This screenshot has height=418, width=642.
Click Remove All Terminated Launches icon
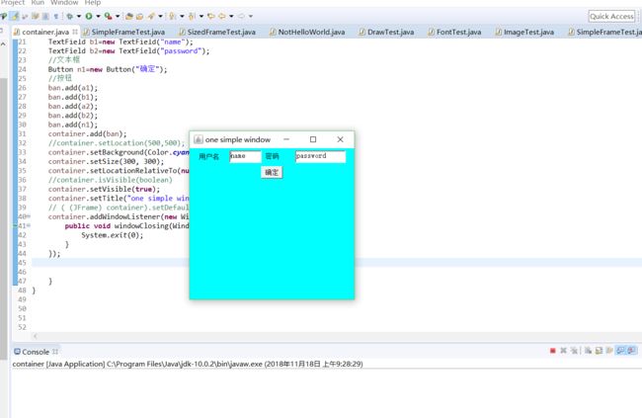coord(573,351)
